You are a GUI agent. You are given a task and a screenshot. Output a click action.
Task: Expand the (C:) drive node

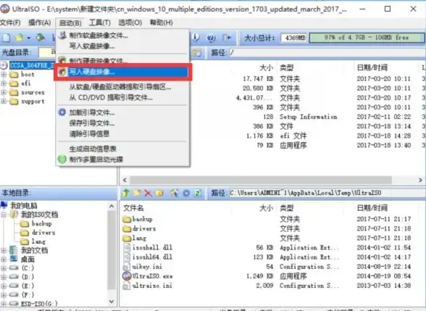pos(4,268)
